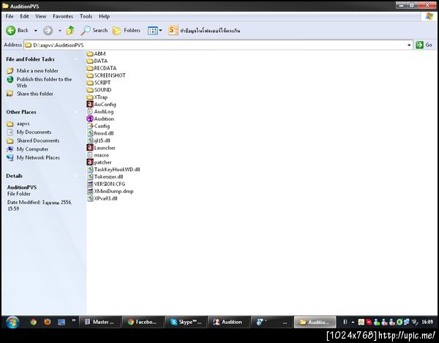439x343 pixels.
Task: Open the View menu
Action: (x=40, y=17)
